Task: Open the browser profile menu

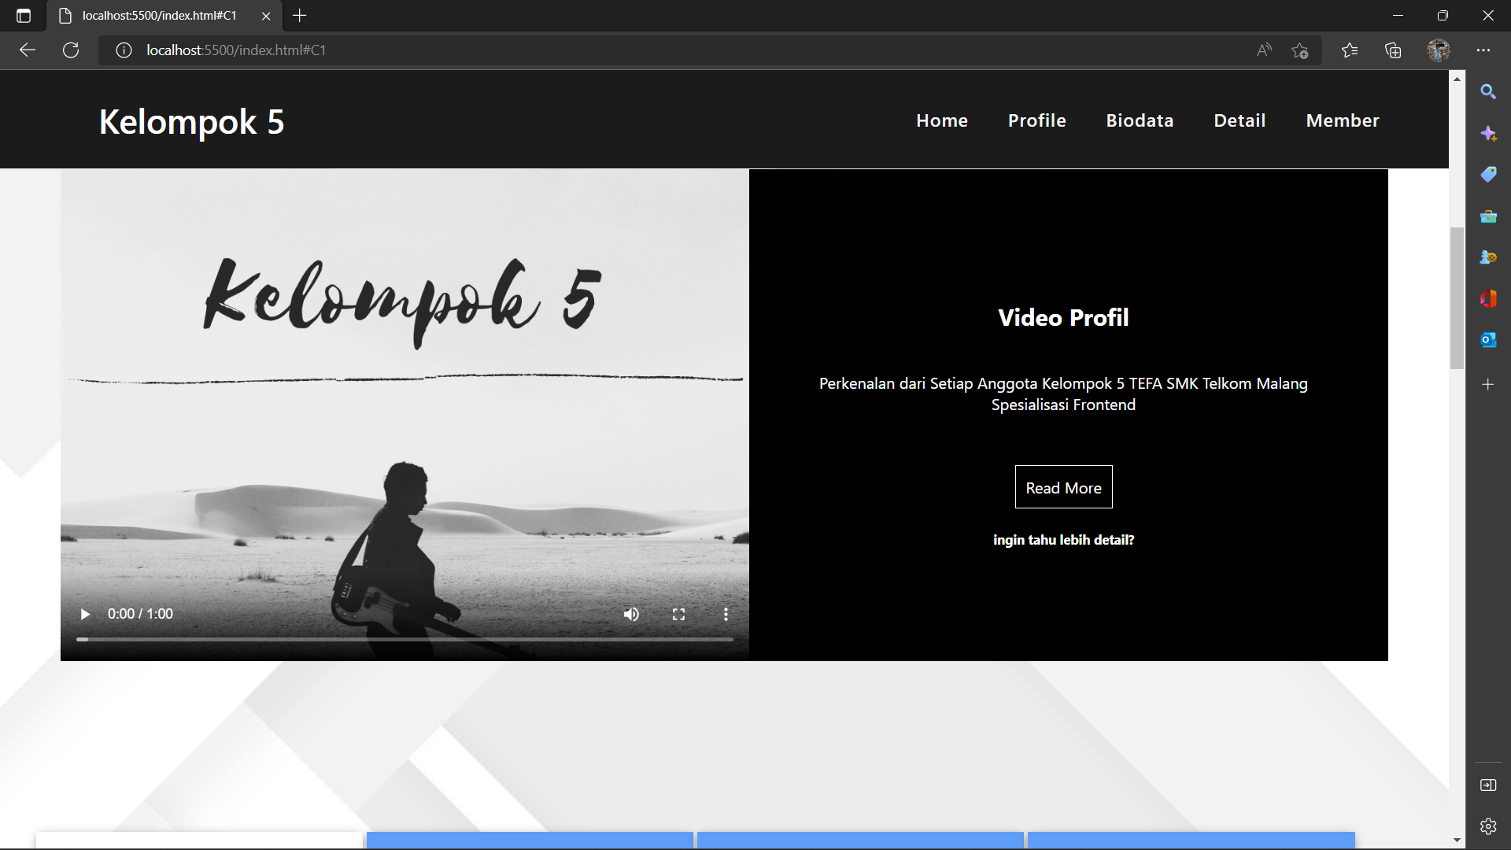Action: click(1439, 50)
